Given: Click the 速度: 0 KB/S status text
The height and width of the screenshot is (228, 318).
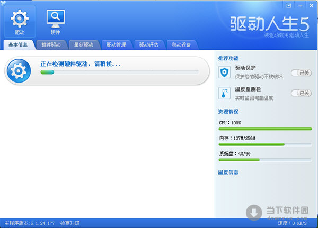Looking at the screenshot, I should (292, 223).
